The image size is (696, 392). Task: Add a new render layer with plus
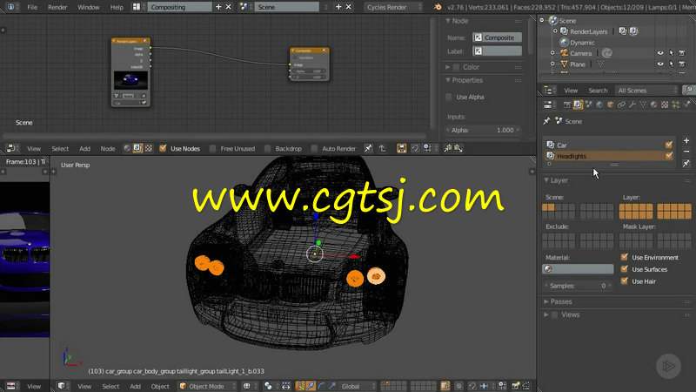(x=686, y=141)
